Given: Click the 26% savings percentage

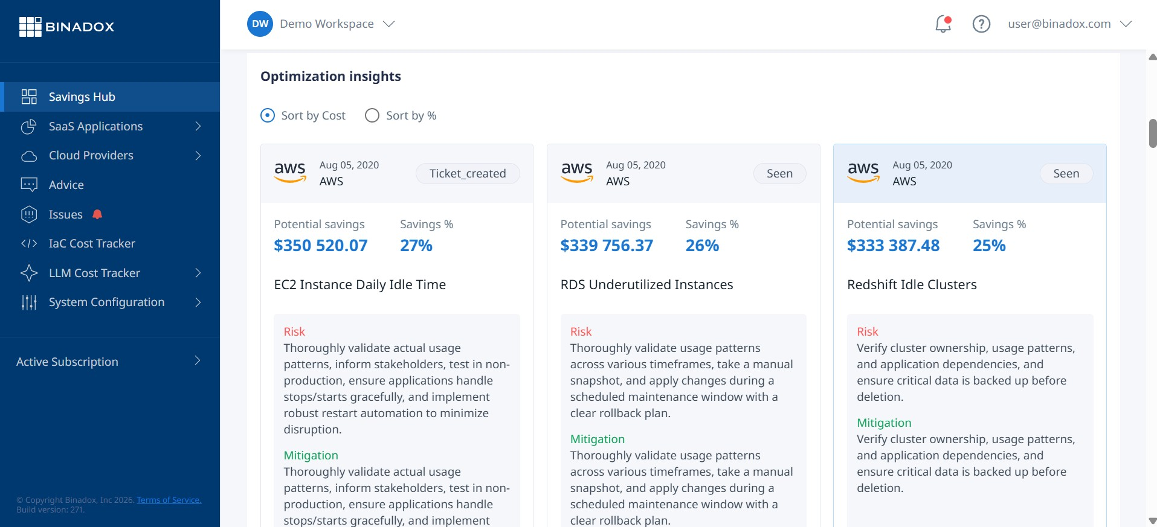Looking at the screenshot, I should tap(702, 246).
